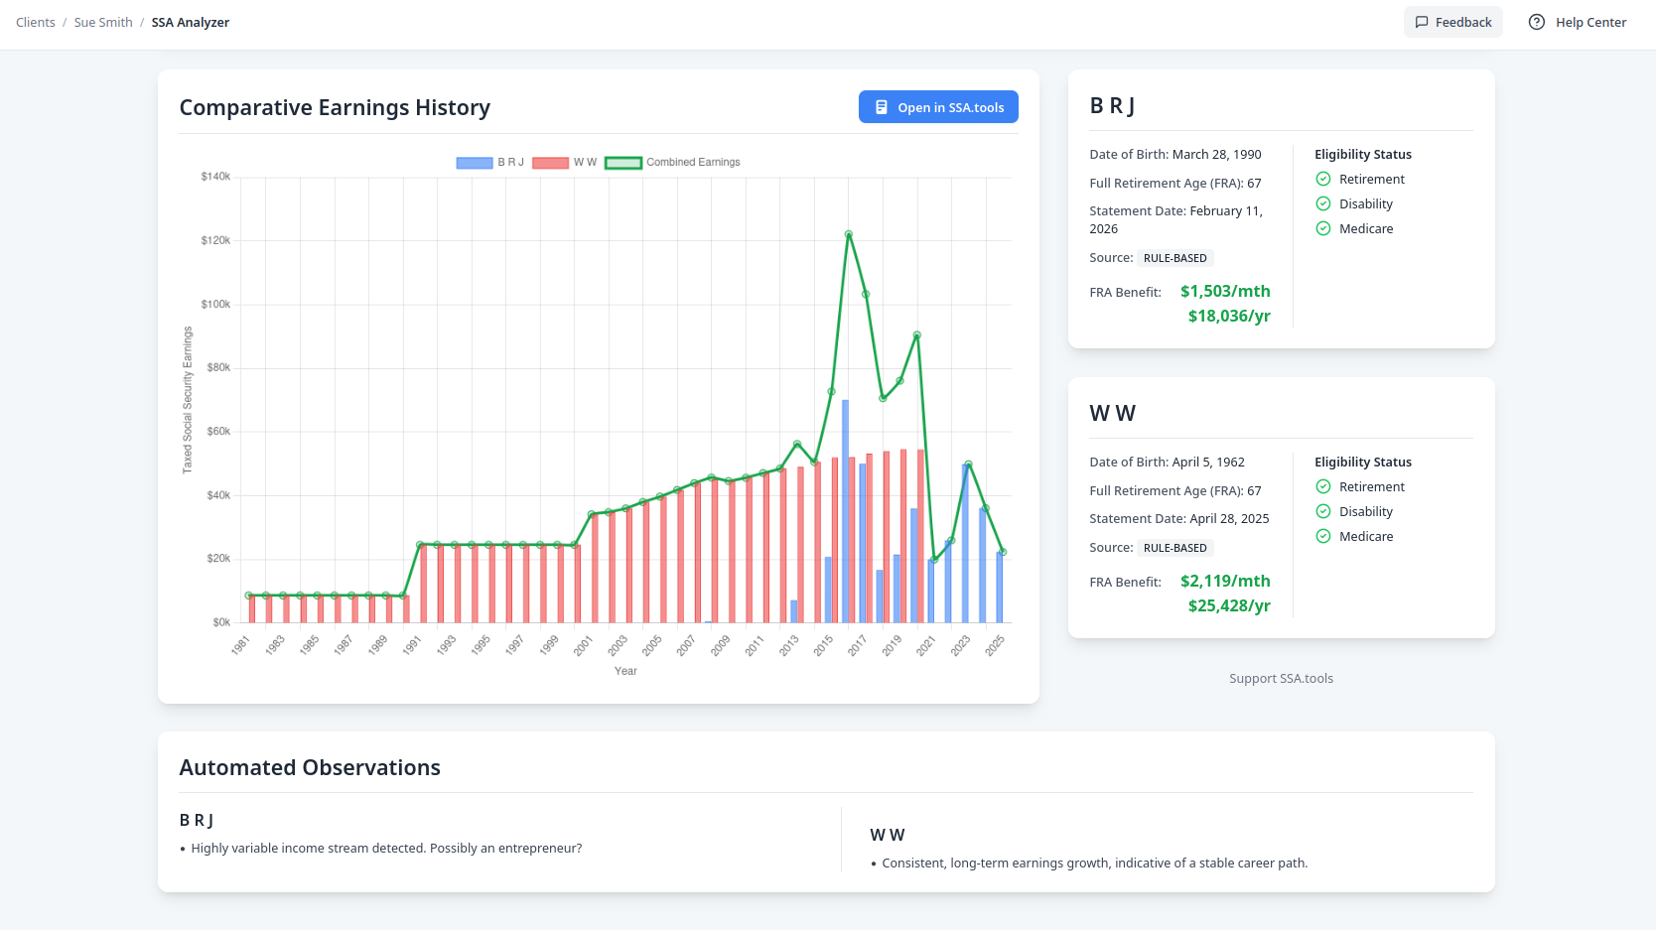Toggle B R J legend blue swatch
1656x930 pixels.
pyautogui.click(x=475, y=163)
